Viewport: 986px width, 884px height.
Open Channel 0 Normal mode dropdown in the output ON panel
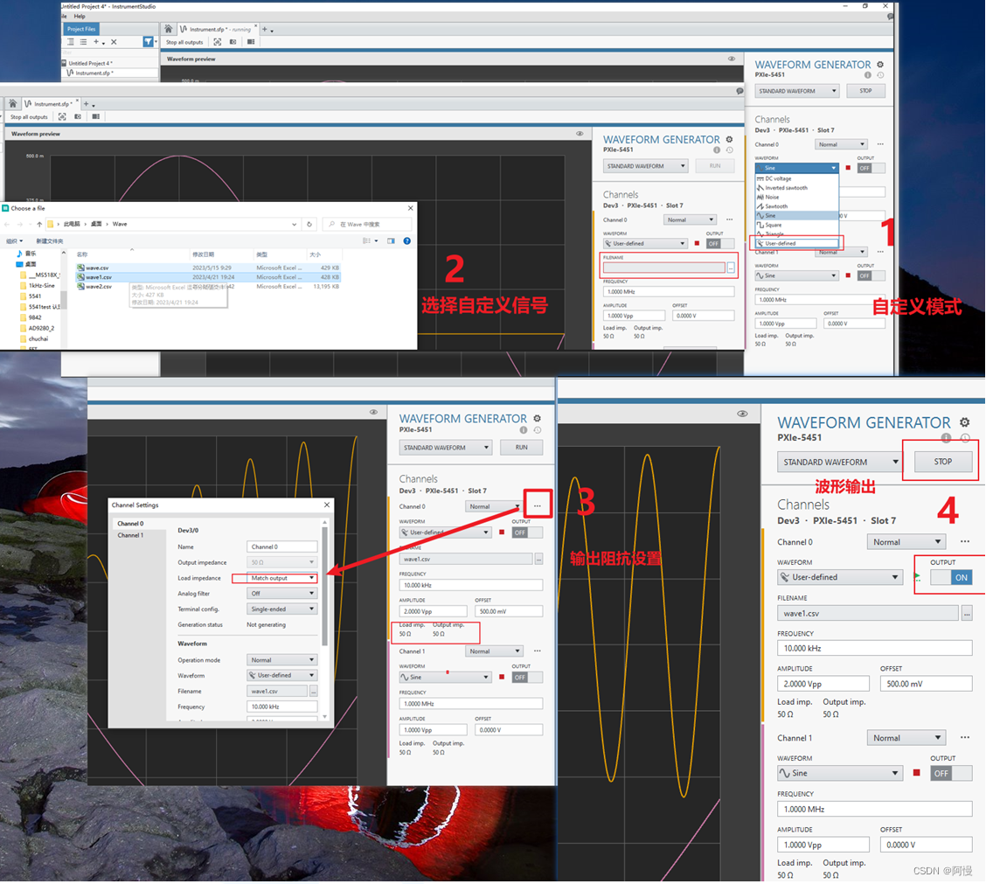point(906,542)
